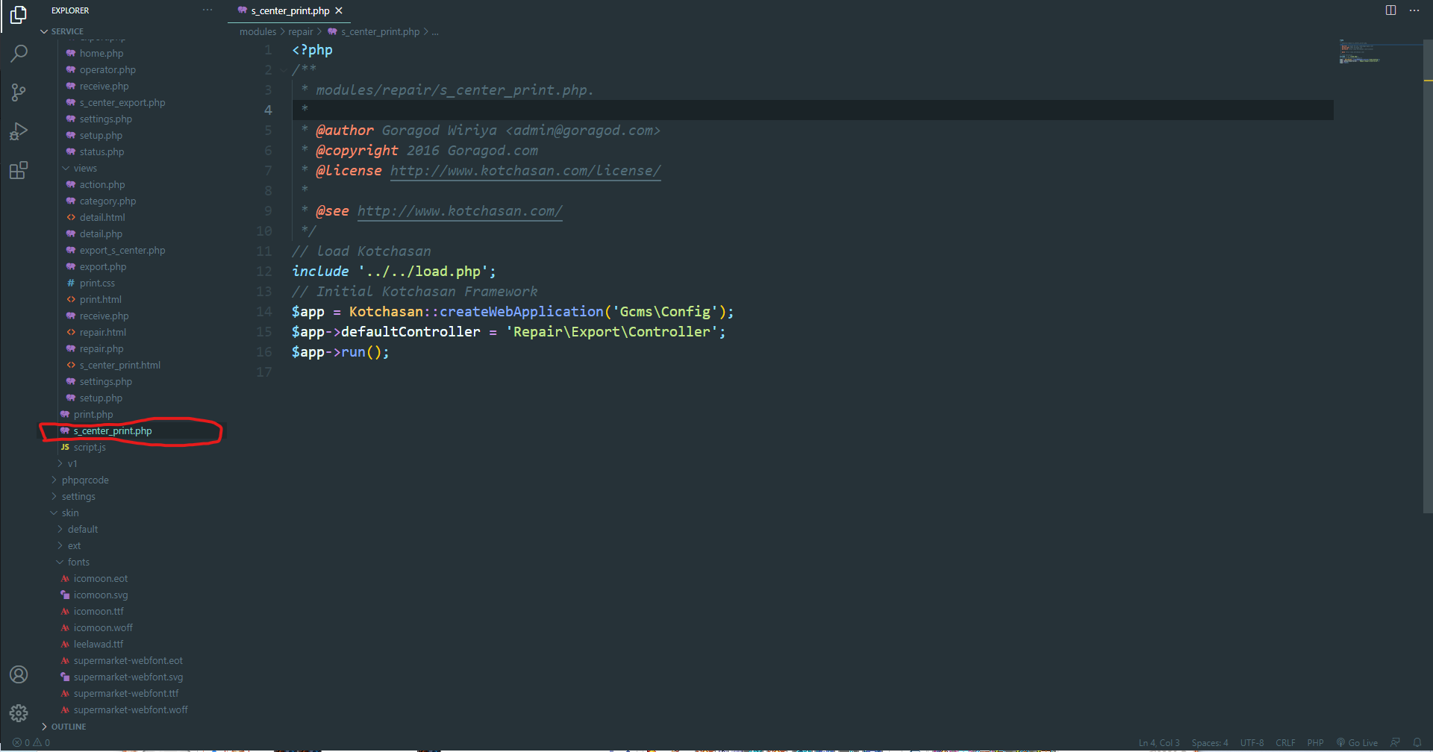Open Source Control view icon

point(19,93)
